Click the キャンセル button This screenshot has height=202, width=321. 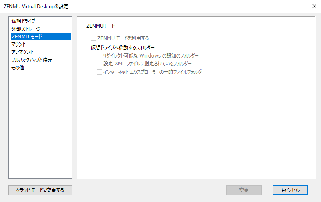tap(290, 190)
